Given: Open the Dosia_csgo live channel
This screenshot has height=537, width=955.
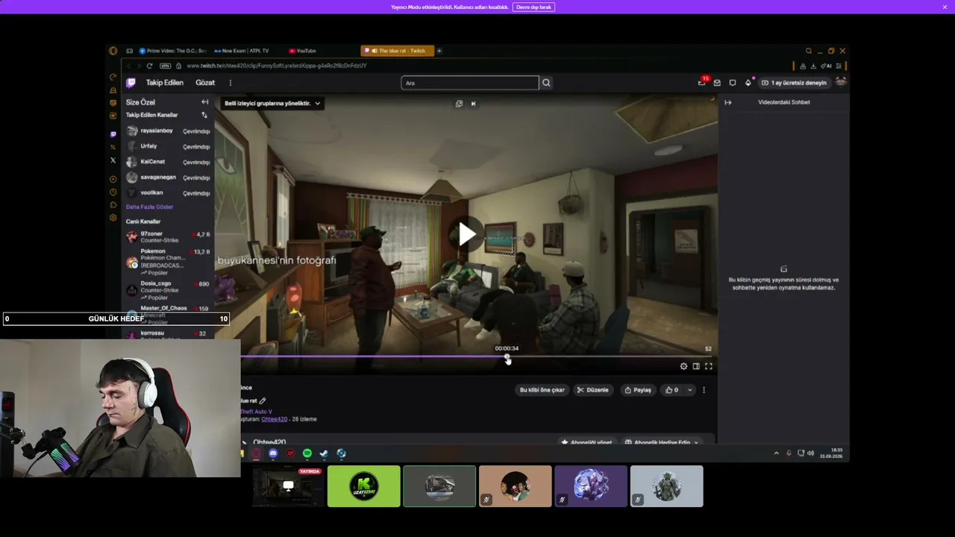Looking at the screenshot, I should tap(168, 289).
